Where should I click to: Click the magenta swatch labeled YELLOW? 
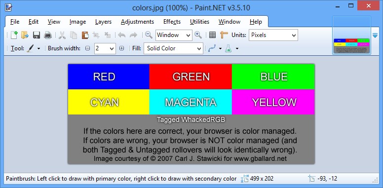pos(273,102)
